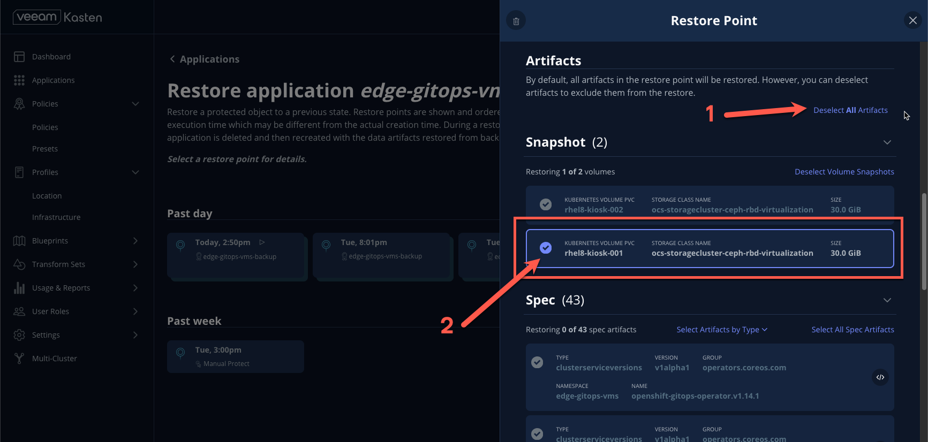Collapse the Spec section chevron

[x=887, y=300]
